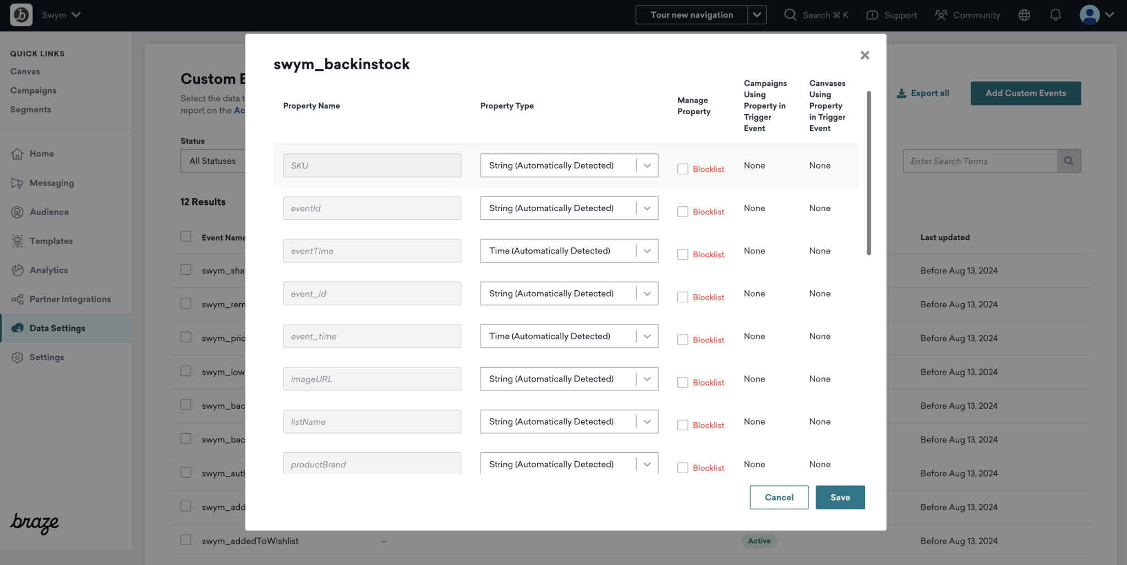1127x565 pixels.
Task: Click the Save button
Action: [840, 497]
